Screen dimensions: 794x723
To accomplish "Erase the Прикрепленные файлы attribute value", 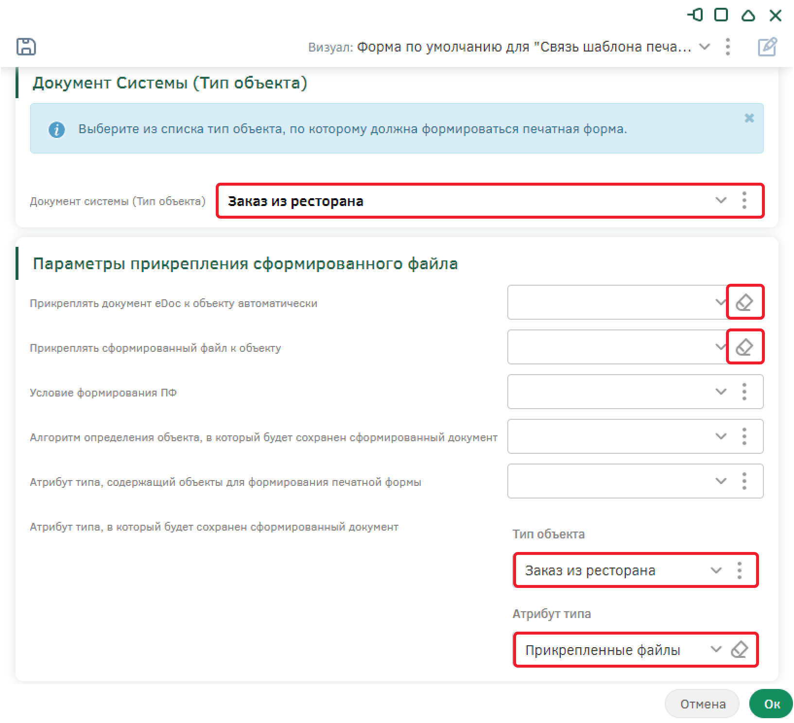I will coord(739,650).
